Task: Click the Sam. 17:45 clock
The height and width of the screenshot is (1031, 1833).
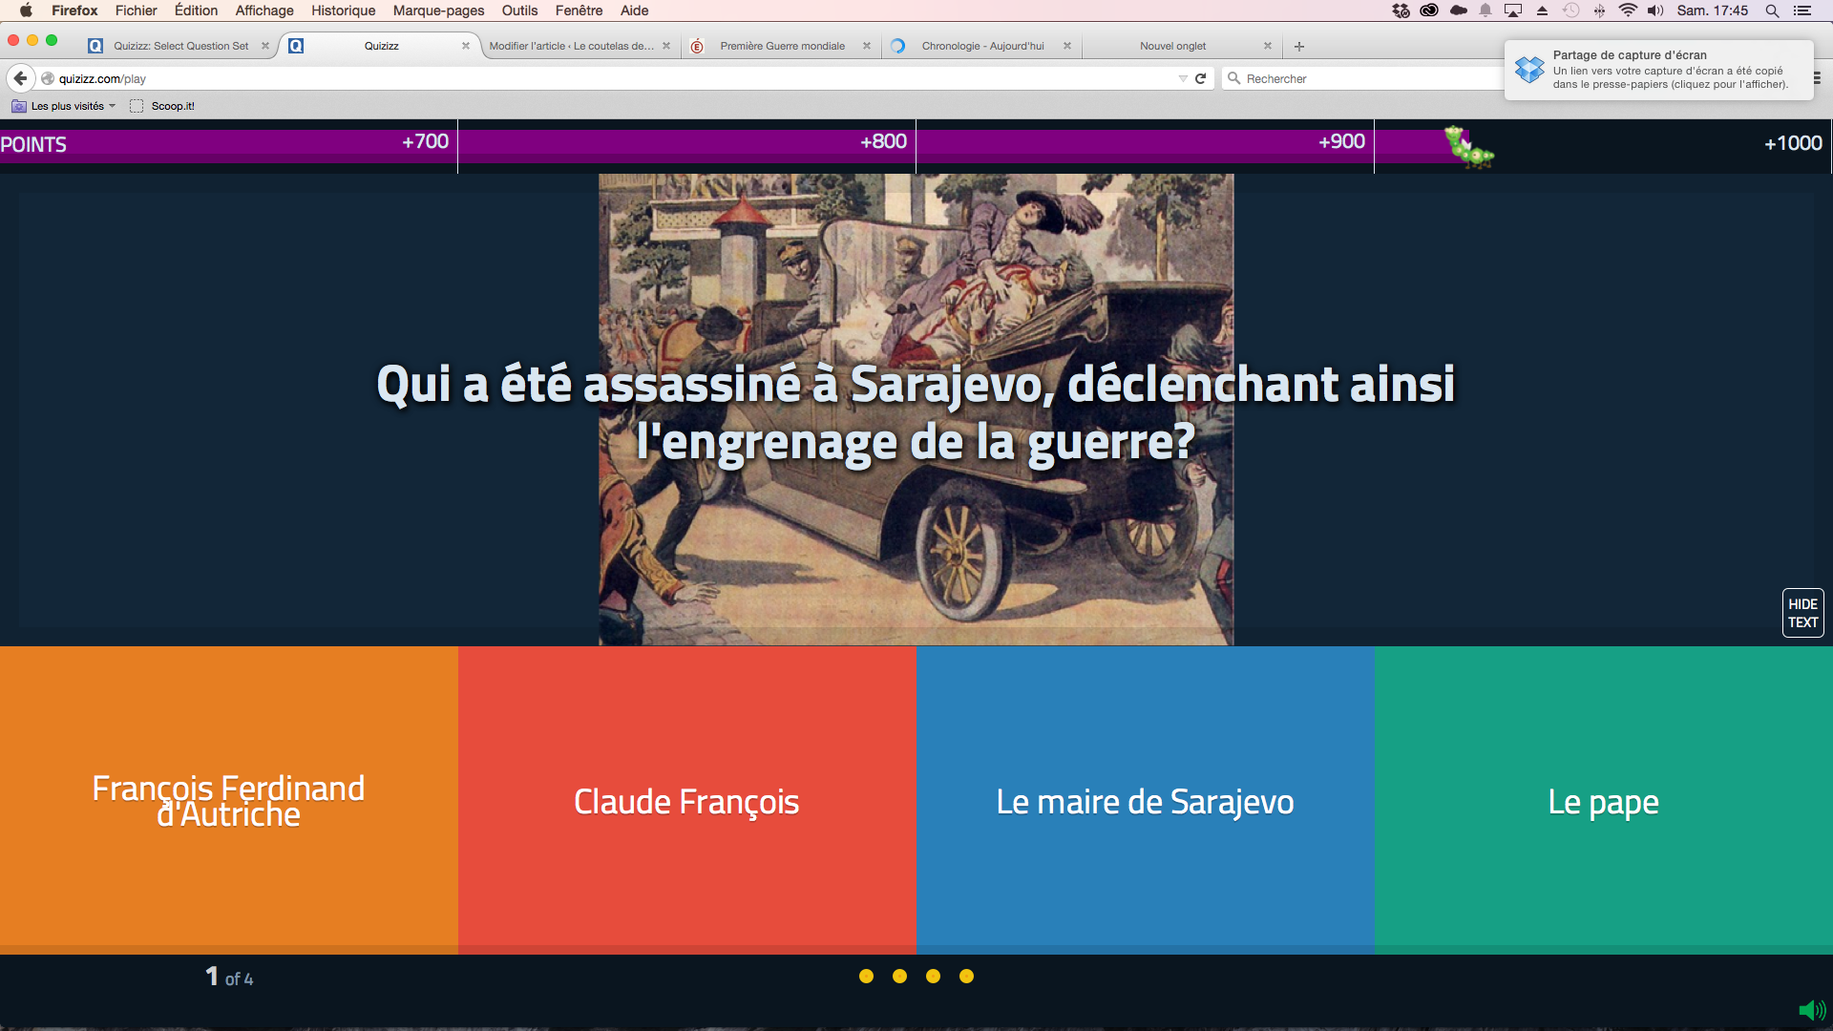Action: point(1713,11)
